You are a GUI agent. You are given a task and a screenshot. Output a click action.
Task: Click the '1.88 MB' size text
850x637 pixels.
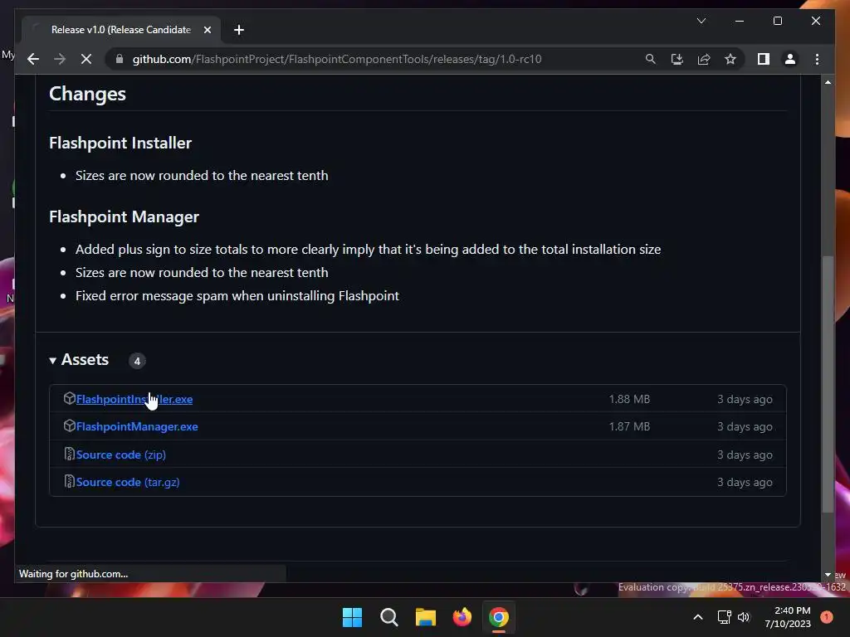click(x=629, y=399)
